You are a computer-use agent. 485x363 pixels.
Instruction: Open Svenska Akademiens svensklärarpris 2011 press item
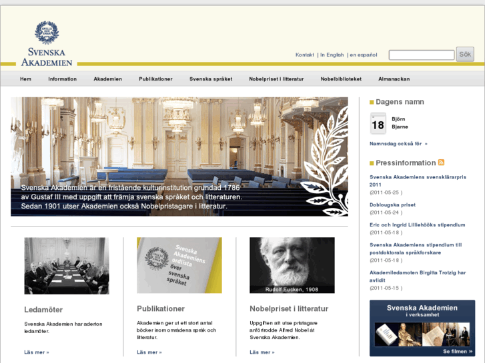pos(418,181)
